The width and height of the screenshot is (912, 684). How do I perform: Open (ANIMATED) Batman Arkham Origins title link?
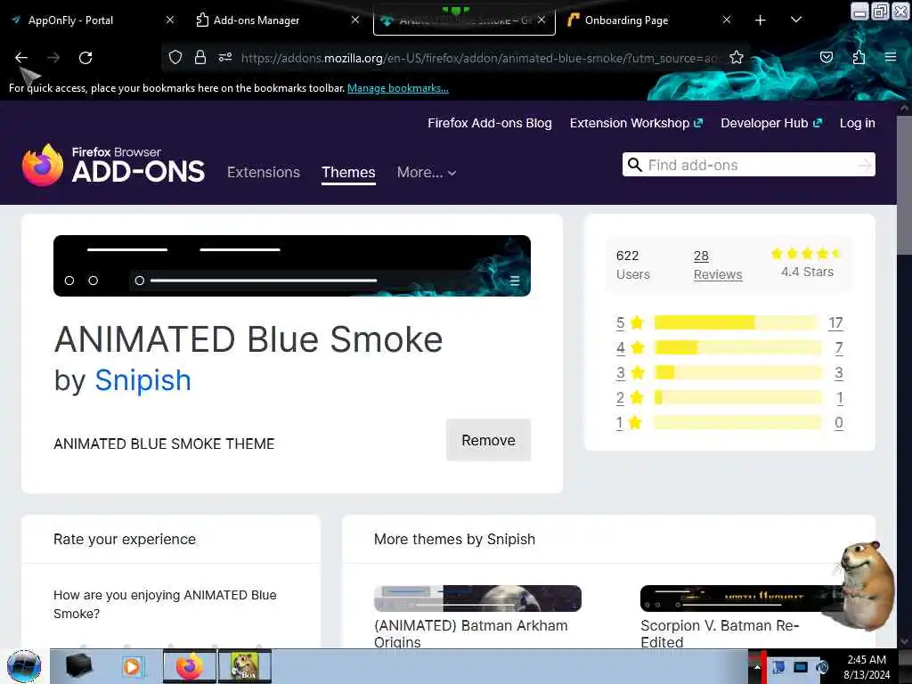[471, 633]
